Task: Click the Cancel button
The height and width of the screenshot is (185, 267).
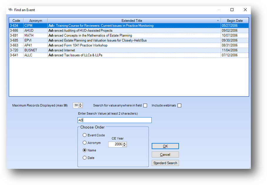Action: [x=165, y=154]
